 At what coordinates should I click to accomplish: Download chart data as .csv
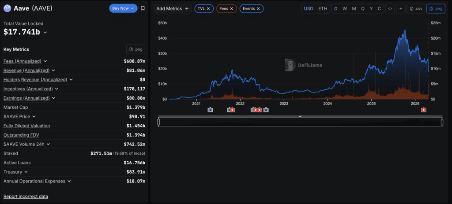click(x=416, y=9)
